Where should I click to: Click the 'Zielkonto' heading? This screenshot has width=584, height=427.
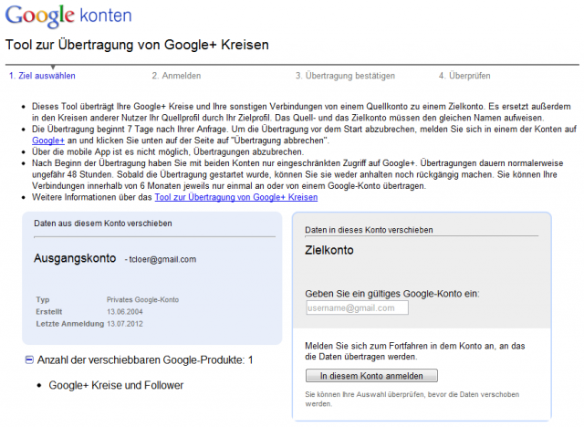pyautogui.click(x=329, y=250)
